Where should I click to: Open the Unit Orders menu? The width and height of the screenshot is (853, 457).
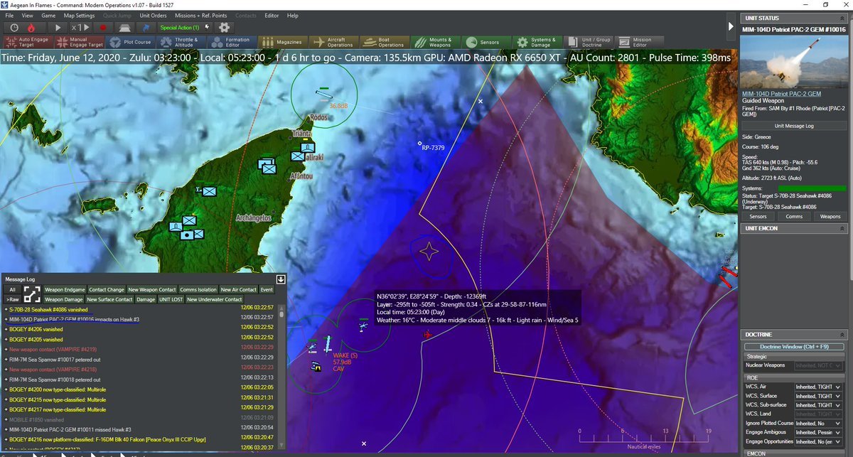pyautogui.click(x=153, y=15)
